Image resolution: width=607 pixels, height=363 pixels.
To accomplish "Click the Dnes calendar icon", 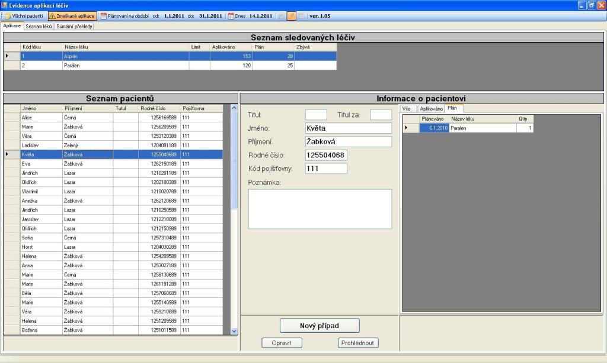I will pos(231,16).
